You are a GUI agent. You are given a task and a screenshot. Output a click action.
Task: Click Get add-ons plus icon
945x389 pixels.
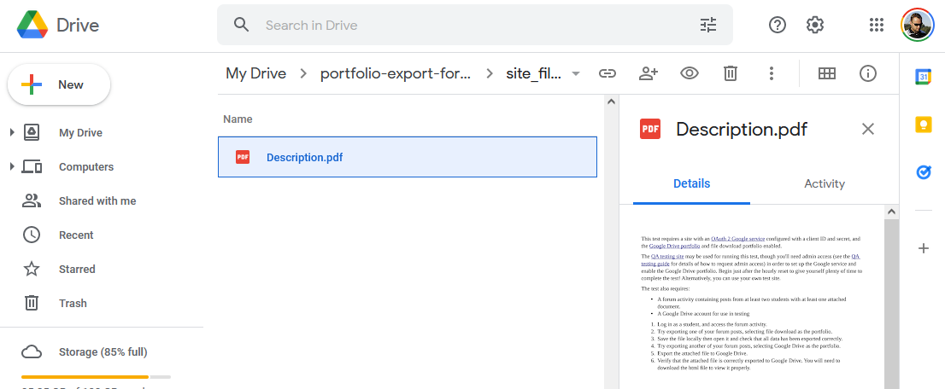click(924, 248)
